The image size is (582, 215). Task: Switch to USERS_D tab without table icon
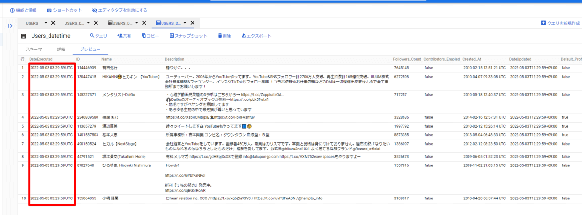pos(74,23)
